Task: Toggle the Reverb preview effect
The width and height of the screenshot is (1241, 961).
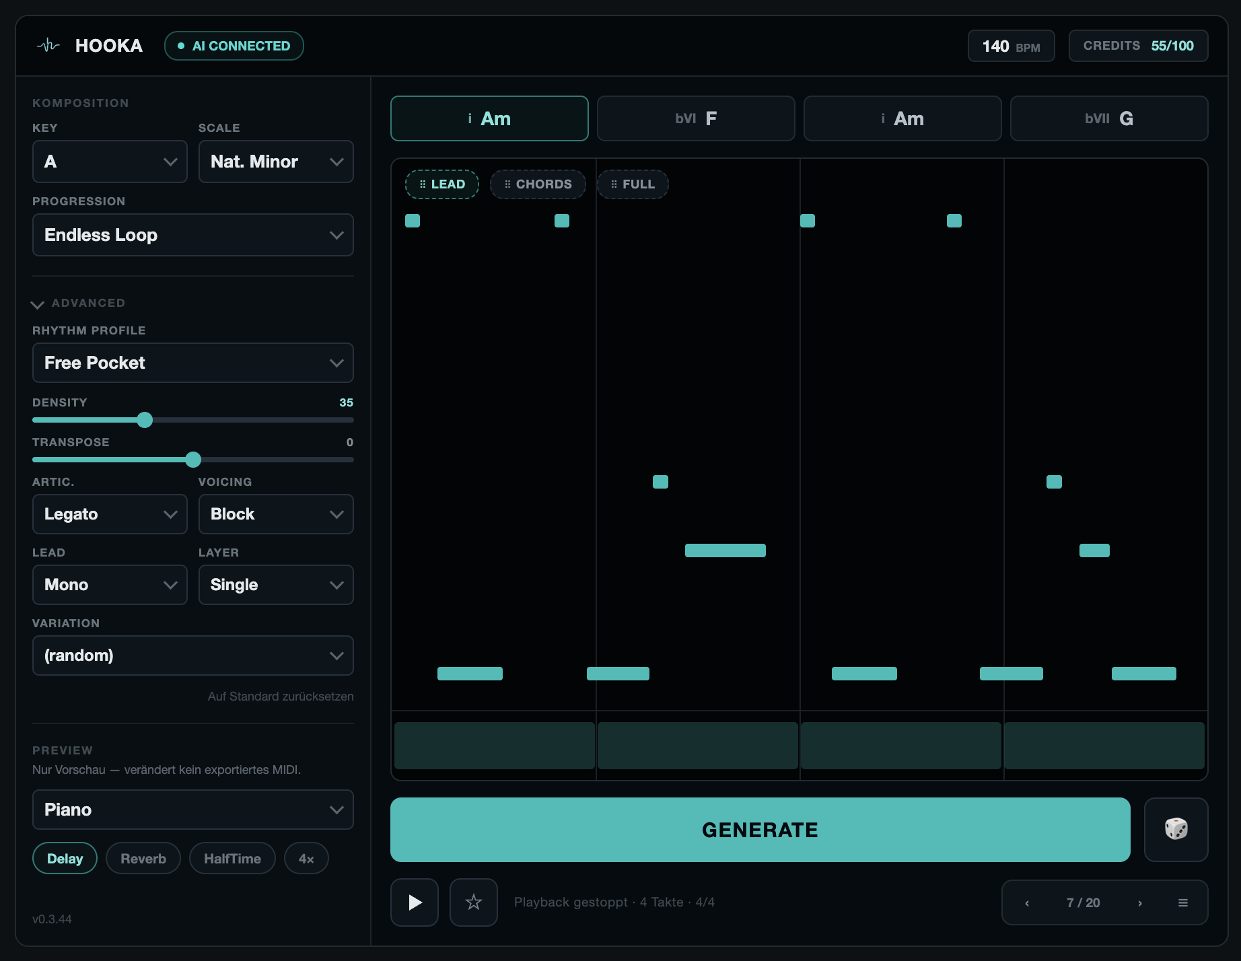Action: tap(143, 859)
